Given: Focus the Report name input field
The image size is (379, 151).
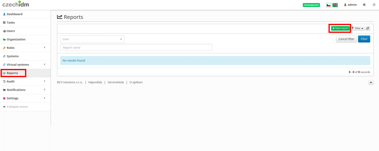Looking at the screenshot, I should [136, 48].
